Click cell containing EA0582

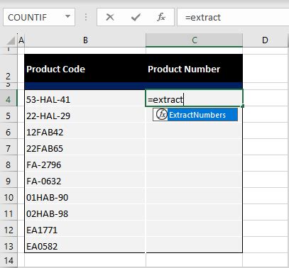tap(84, 246)
